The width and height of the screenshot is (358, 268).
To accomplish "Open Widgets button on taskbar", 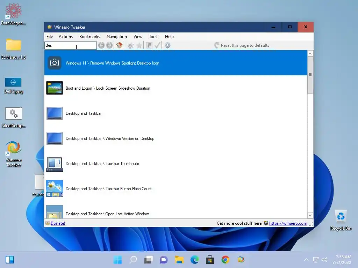I will point(10,260).
